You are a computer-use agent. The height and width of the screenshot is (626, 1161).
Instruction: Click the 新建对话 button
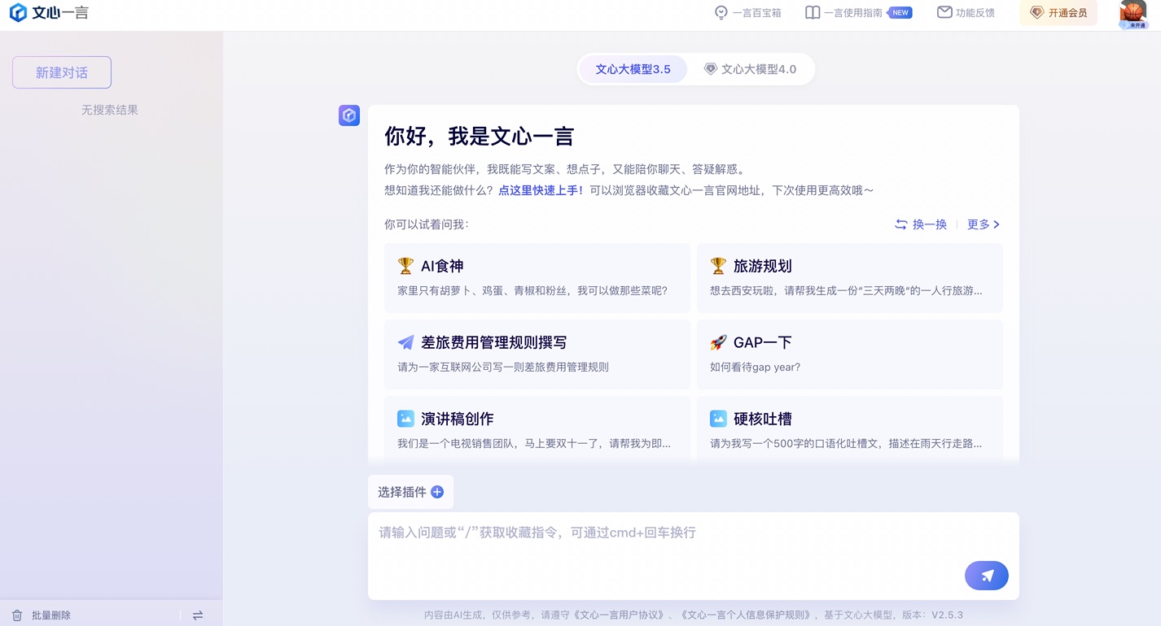pyautogui.click(x=61, y=72)
